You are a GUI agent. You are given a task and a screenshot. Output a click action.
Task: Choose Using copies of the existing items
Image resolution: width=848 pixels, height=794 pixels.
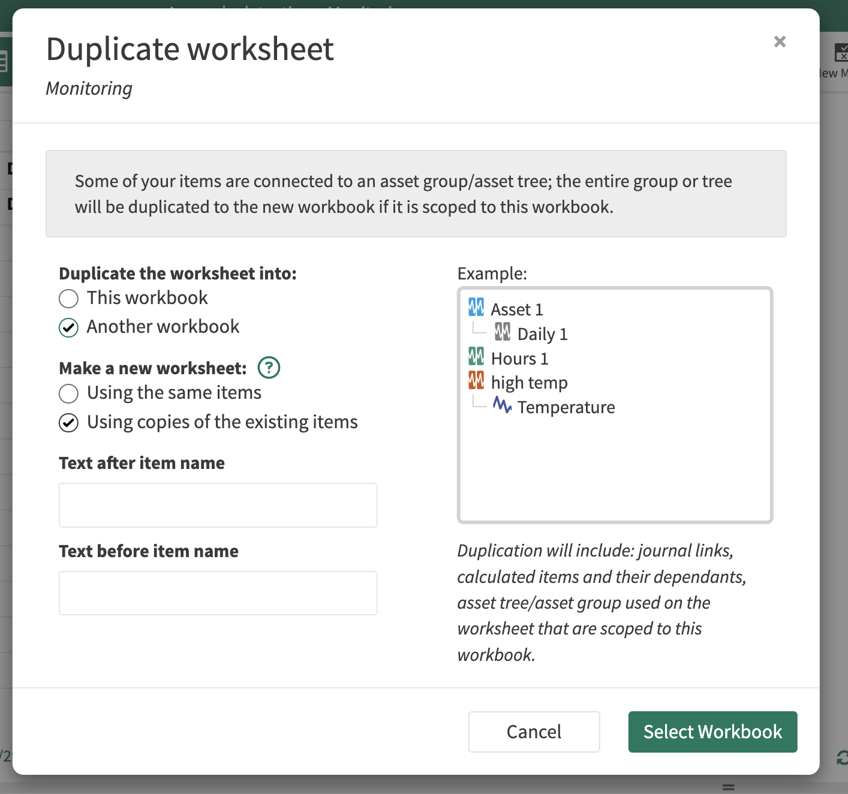pyautogui.click(x=69, y=423)
